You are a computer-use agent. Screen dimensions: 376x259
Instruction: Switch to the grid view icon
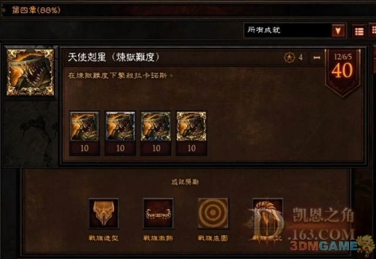coord(372,31)
